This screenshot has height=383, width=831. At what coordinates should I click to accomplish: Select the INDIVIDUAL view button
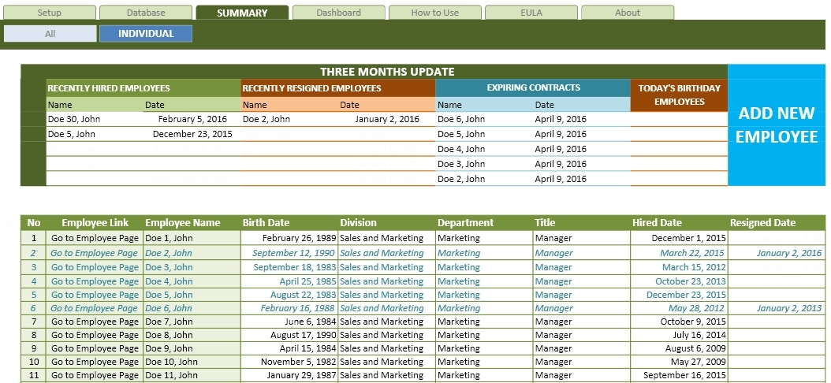pyautogui.click(x=146, y=34)
